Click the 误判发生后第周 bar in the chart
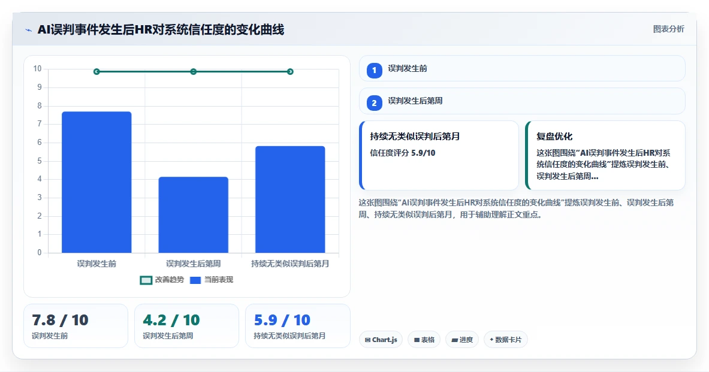This screenshot has height=372, width=709. click(193, 214)
